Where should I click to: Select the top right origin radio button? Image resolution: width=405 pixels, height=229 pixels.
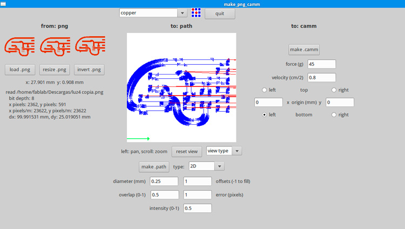click(334, 90)
